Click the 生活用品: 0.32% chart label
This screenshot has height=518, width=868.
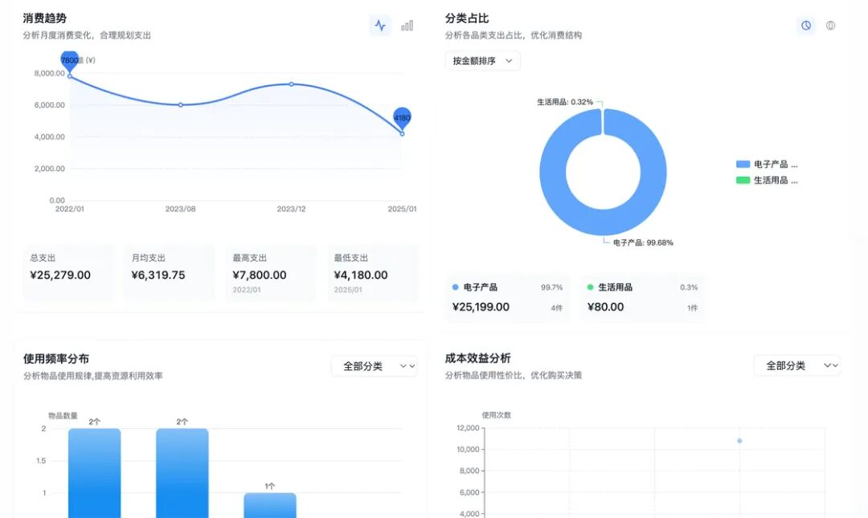point(565,102)
